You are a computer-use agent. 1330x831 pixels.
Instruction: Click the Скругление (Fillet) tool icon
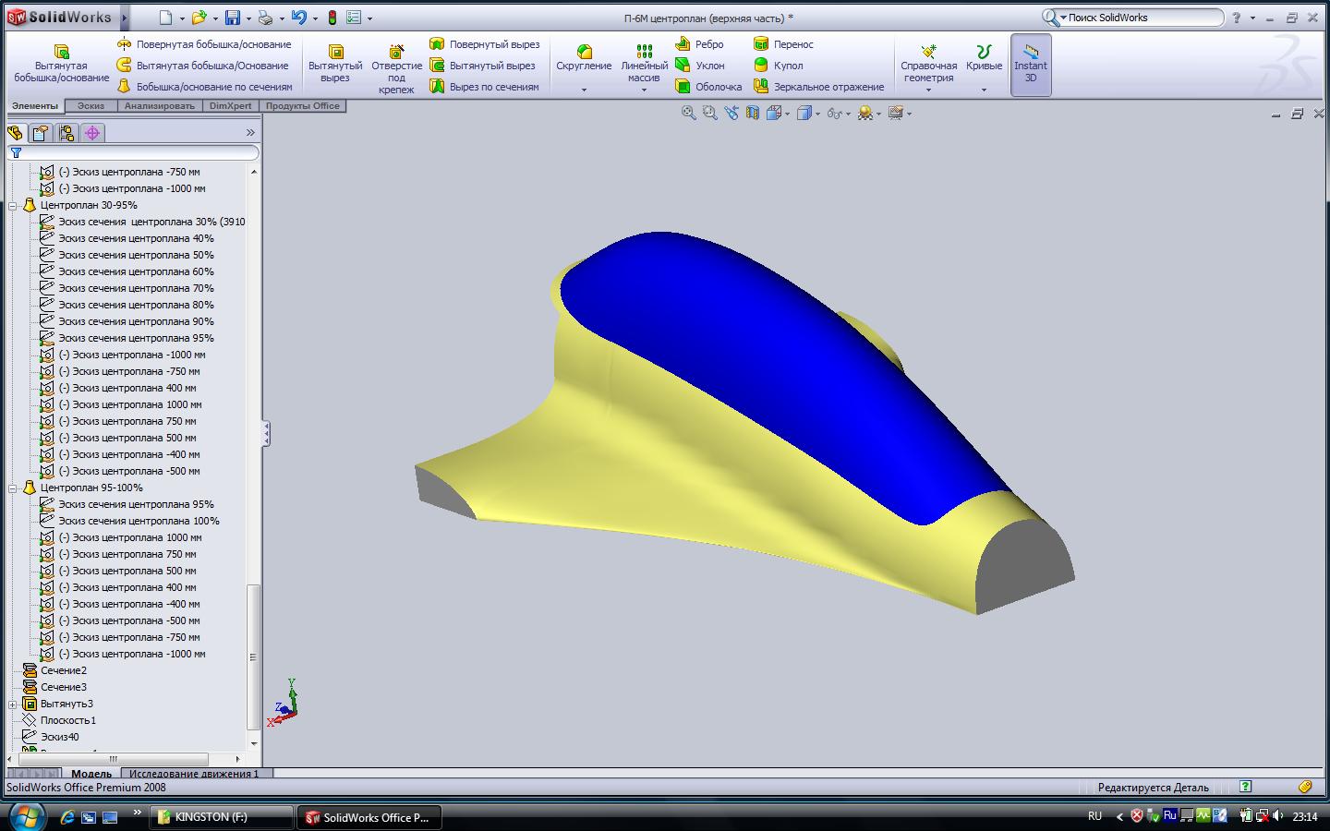[x=584, y=51]
